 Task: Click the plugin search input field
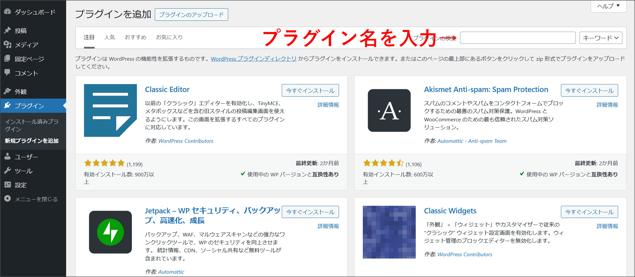click(x=518, y=38)
